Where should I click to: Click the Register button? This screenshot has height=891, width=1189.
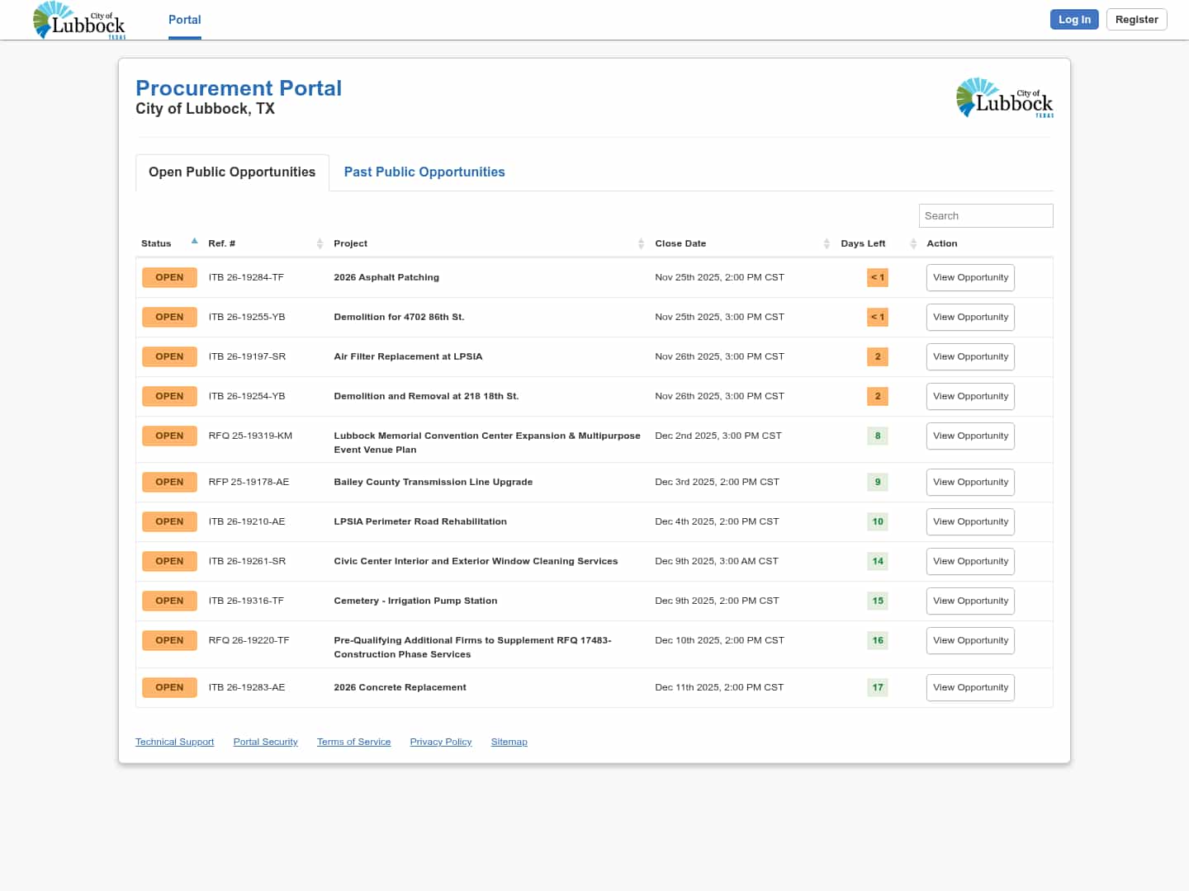[x=1136, y=20]
